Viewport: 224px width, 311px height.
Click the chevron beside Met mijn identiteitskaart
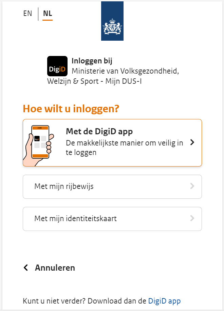192,218
